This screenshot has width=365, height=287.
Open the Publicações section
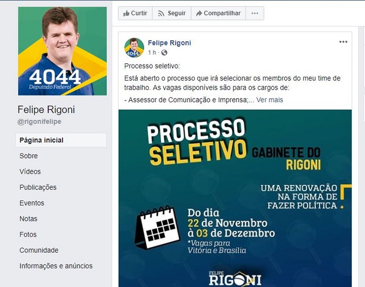pyautogui.click(x=38, y=188)
